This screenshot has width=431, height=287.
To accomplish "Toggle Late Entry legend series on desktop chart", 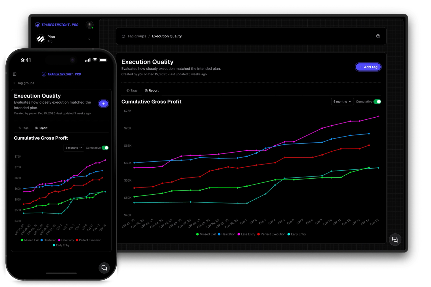I will coord(246,234).
